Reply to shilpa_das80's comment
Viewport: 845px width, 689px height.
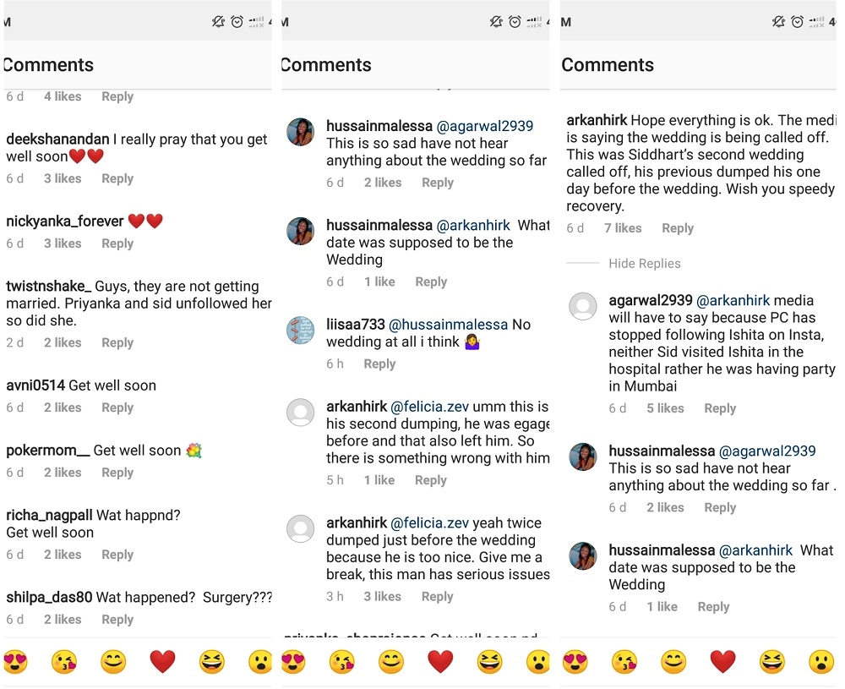(x=117, y=620)
